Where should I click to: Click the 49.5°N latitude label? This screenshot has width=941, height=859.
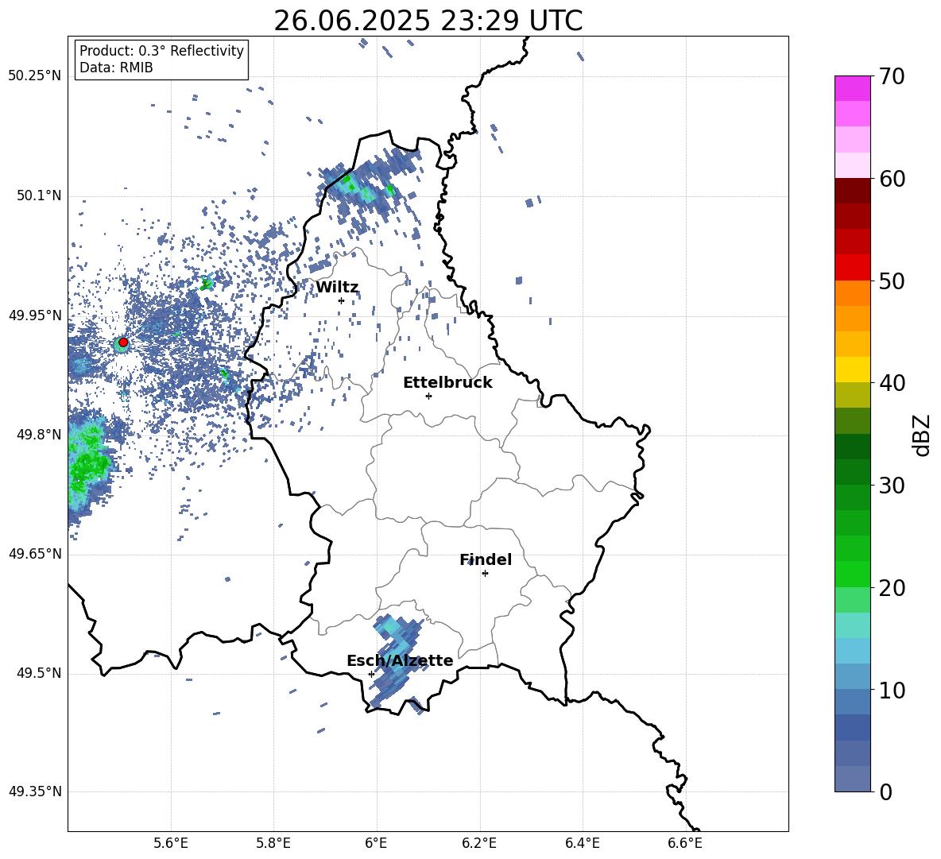pyautogui.click(x=38, y=673)
